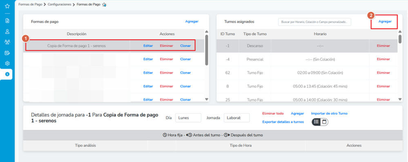Open the single-person icon in the sidebar
Image resolution: width=408 pixels, height=162 pixels.
point(7,31)
